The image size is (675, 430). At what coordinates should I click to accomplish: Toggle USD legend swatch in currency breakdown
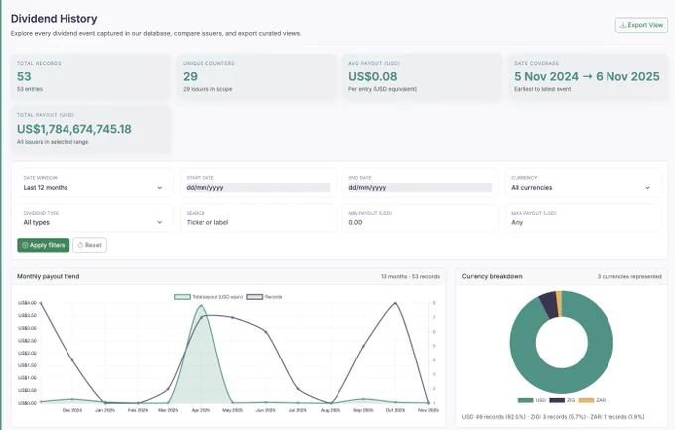pyautogui.click(x=526, y=400)
